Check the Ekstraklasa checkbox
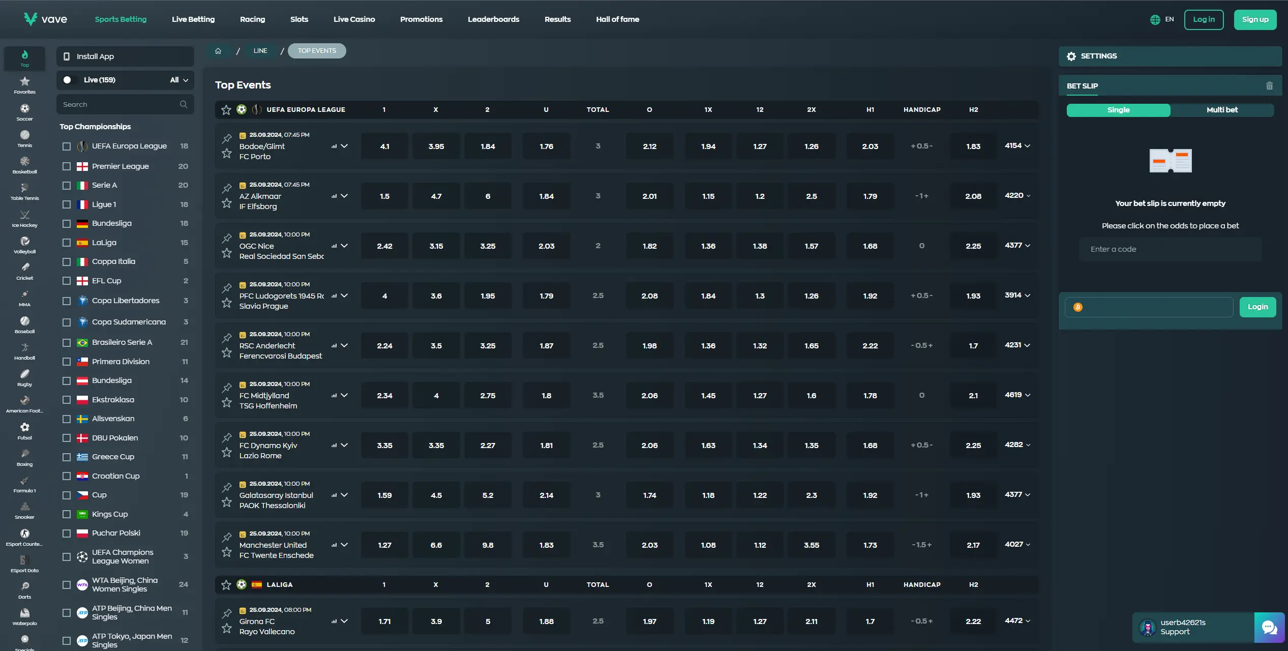 click(x=67, y=400)
